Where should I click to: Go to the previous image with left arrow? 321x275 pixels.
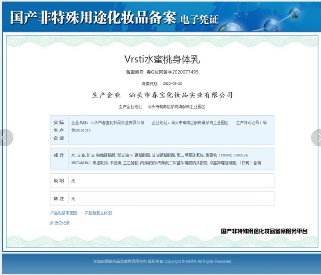[6, 137]
